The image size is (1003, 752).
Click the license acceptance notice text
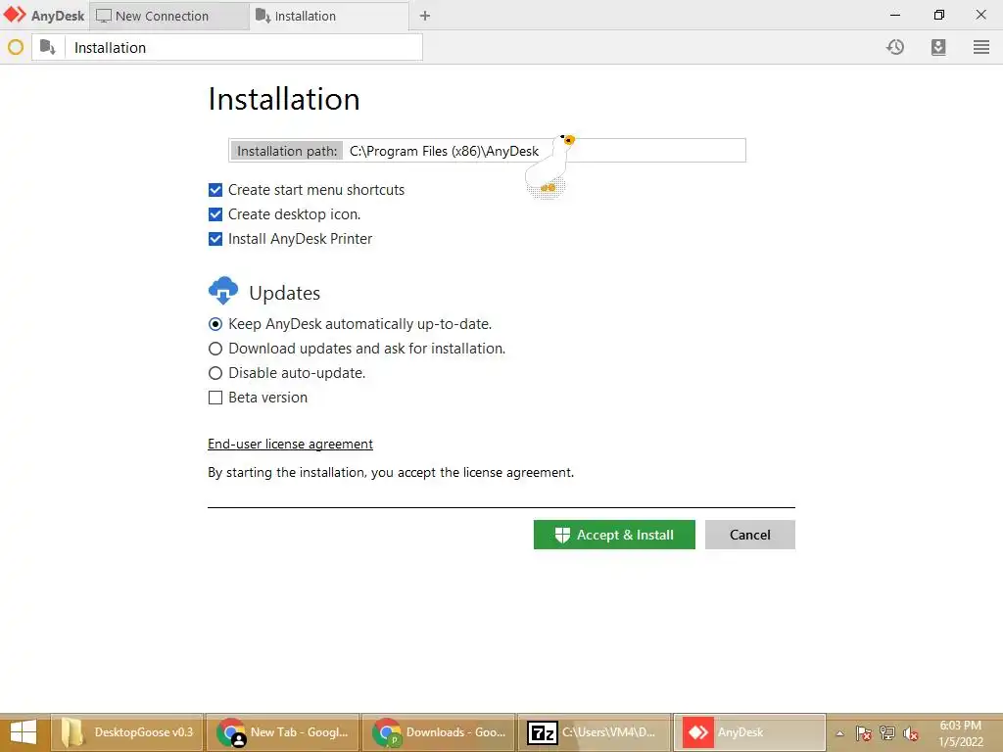click(391, 473)
